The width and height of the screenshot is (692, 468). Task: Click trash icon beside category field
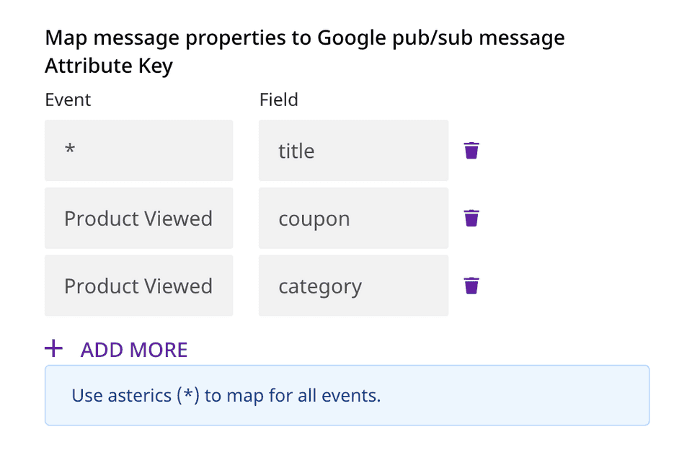(x=471, y=286)
